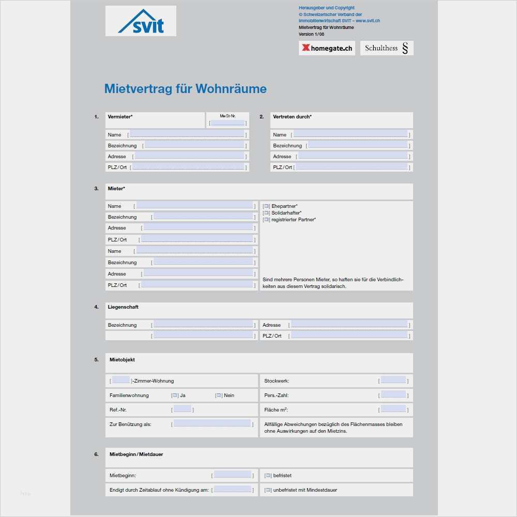Focus the Stockwerk input field
The width and height of the screenshot is (517, 517).
393,381
